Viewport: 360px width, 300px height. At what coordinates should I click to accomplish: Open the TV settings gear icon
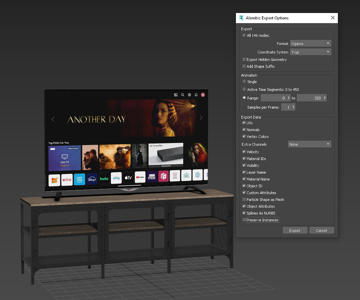pyautogui.click(x=189, y=95)
